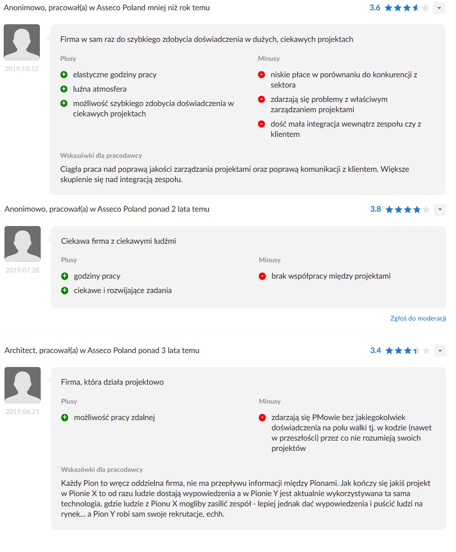Click the star rating of the Architect review

[x=407, y=351]
